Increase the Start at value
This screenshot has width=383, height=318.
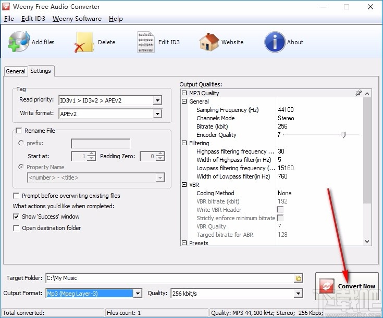(92, 154)
